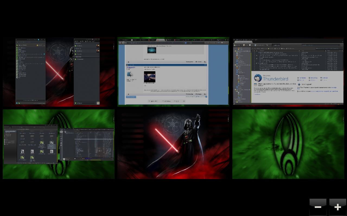Screen dimensions: 347x216
Task: Click the blue reply button under the forum post
Action: coord(131,97)
